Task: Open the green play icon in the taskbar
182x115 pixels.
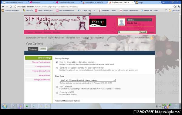Action: [x=27, y=106]
